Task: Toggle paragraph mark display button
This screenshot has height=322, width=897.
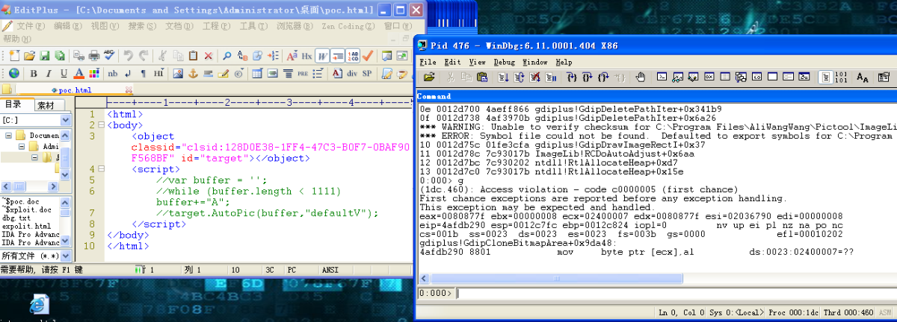Action: click(143, 73)
